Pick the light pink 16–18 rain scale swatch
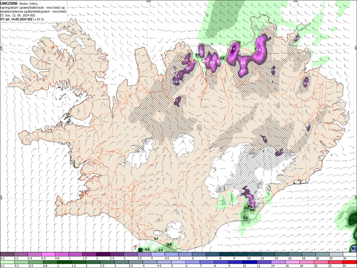357x268 pixels. (292, 262)
